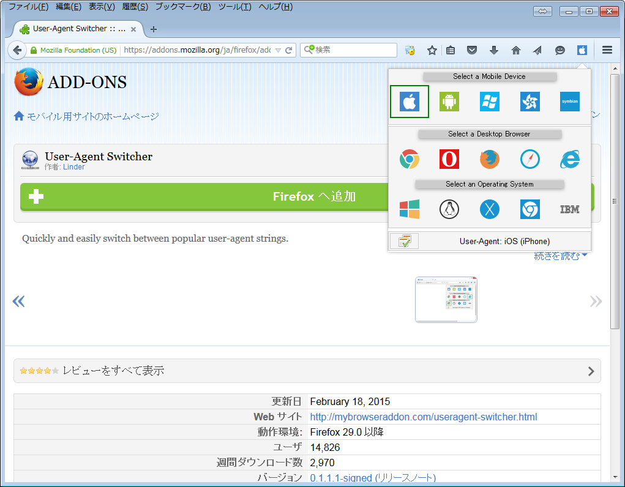The height and width of the screenshot is (487, 625).
Task: Click the window double-arrow resize button
Action: point(542,11)
